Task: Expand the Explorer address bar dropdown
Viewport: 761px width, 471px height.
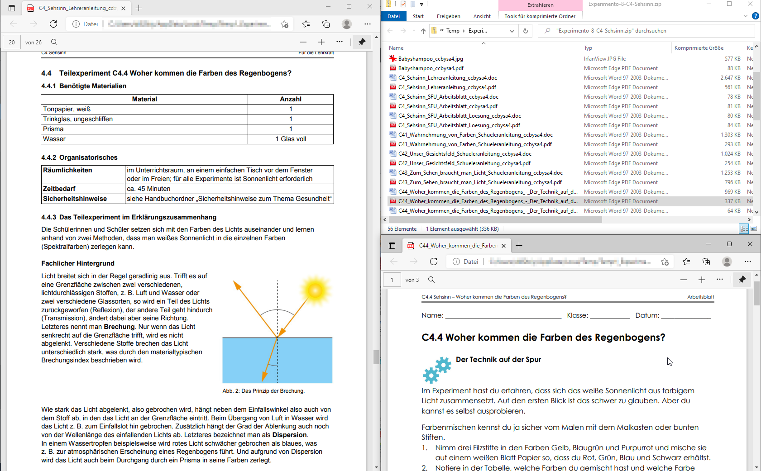Action: (512, 31)
